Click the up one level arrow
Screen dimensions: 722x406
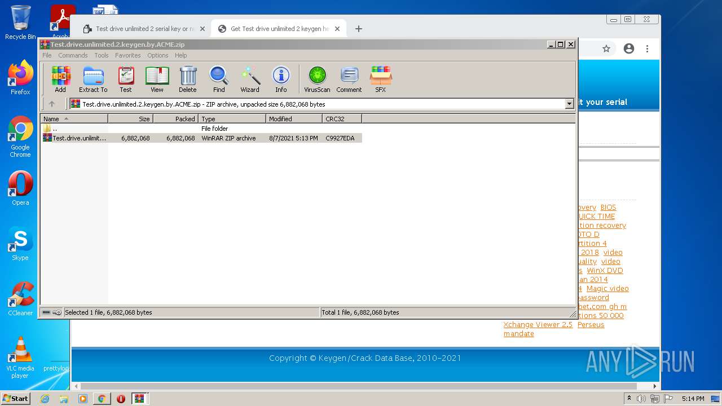[x=52, y=104]
